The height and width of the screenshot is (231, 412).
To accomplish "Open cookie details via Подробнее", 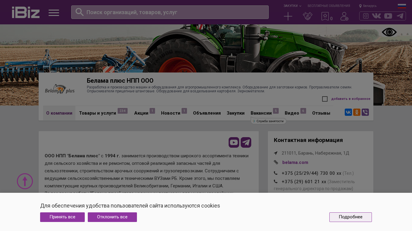I will click(x=350, y=217).
